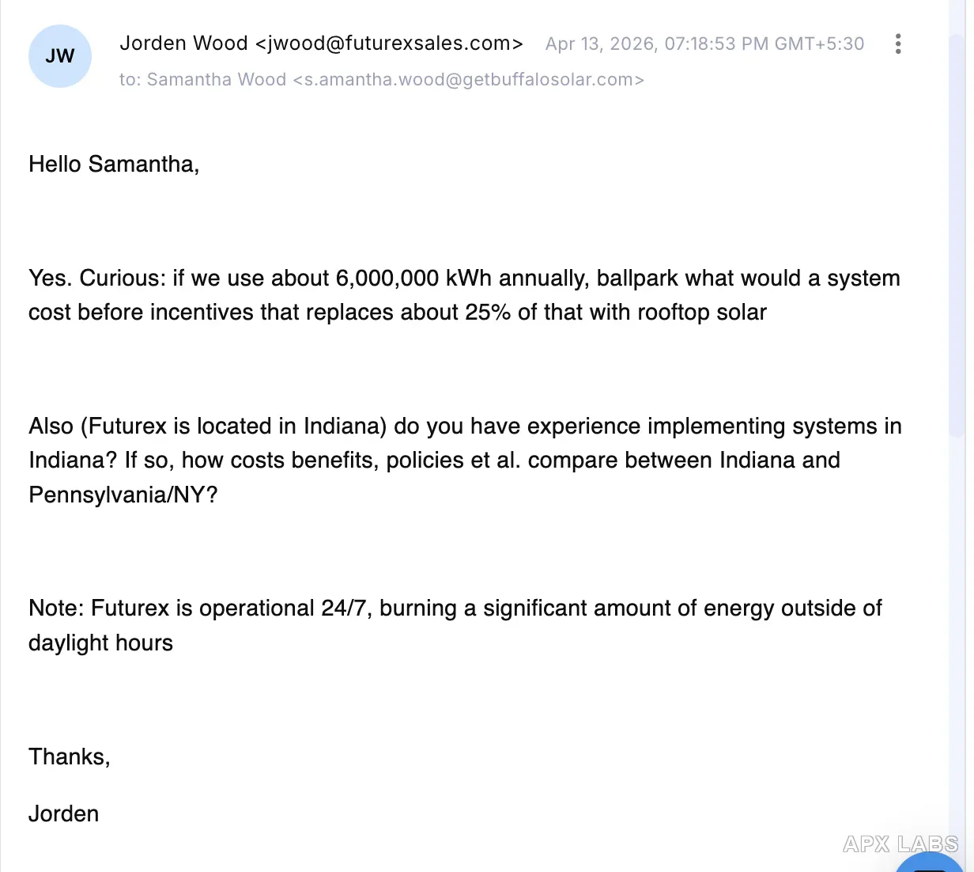This screenshot has height=872, width=974.
Task: Click the Apr 13, 2026 timestamp
Action: (704, 44)
